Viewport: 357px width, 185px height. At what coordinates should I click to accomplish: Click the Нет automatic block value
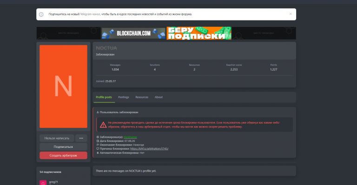pos(142,153)
